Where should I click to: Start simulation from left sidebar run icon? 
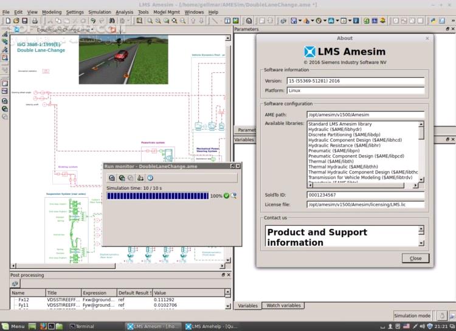coord(5,109)
